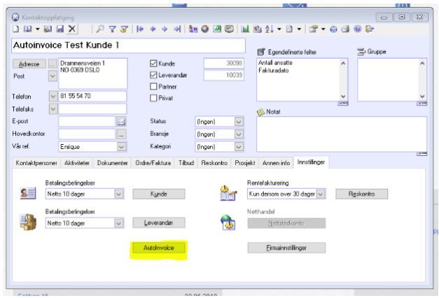Expand the Post address type dropdown
This screenshot has height=298, width=439.
(53, 76)
